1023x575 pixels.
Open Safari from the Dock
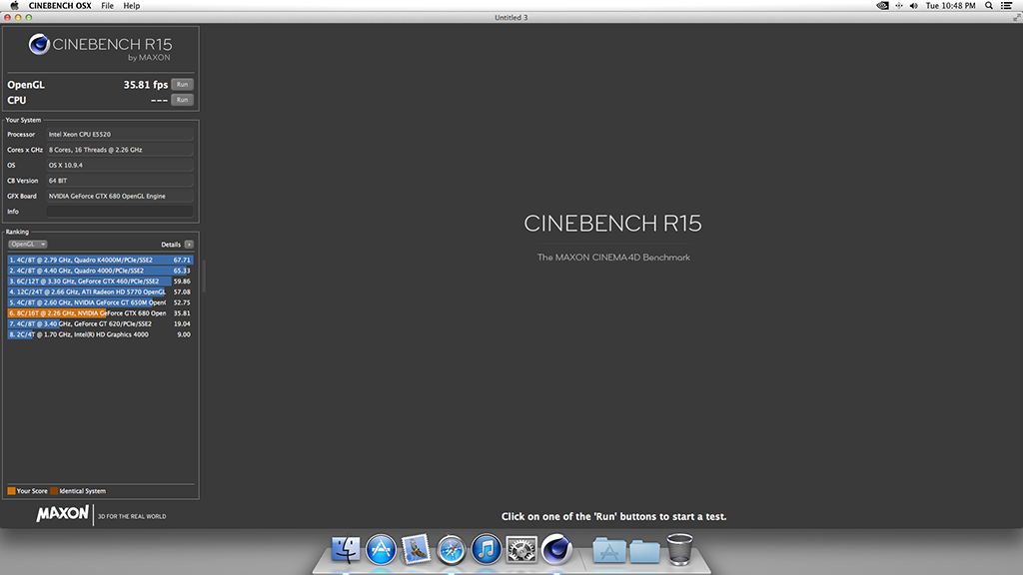451,550
